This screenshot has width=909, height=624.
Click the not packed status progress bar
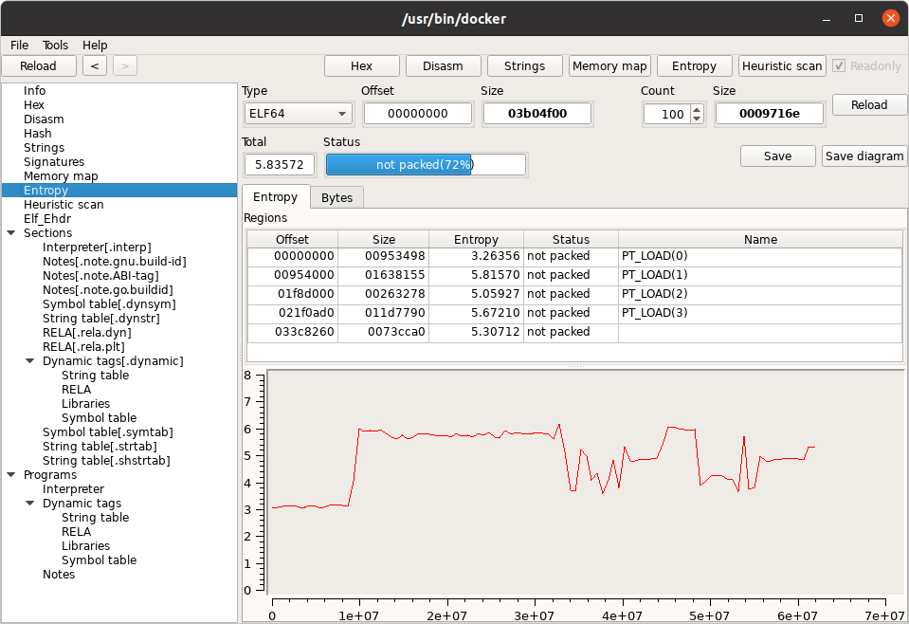pos(425,165)
